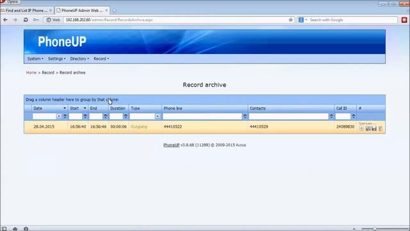Open the Call ID filter funnel icon
Viewport: 410px width, 231px height.
353,116
